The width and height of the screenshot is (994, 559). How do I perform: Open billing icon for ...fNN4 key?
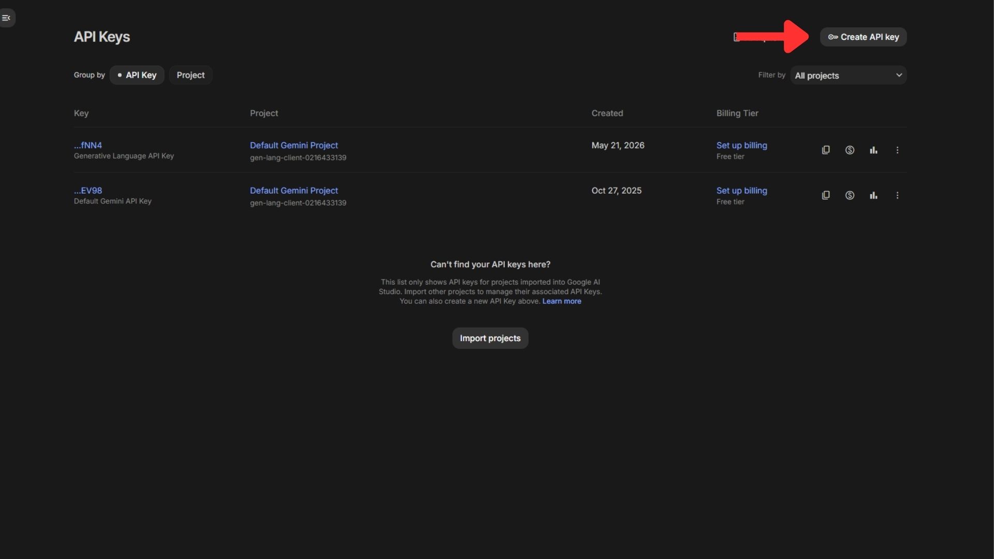click(850, 150)
